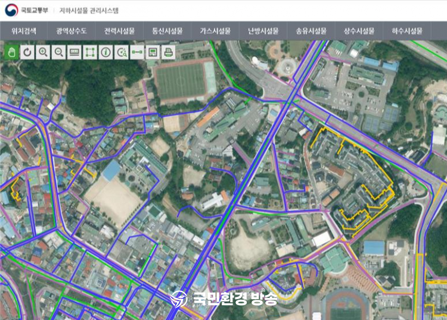Click the print map icon

168,52
